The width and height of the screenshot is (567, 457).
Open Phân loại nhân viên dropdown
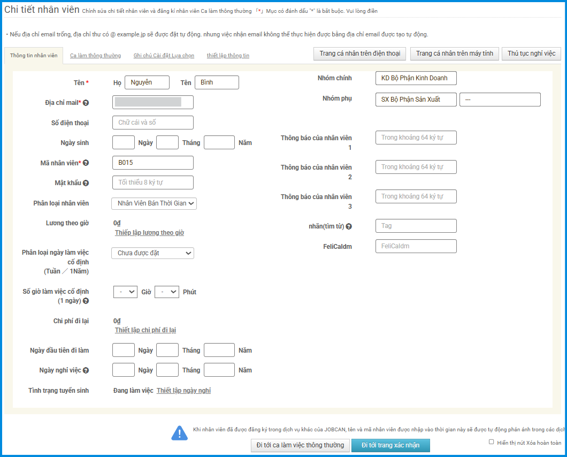pyautogui.click(x=154, y=203)
